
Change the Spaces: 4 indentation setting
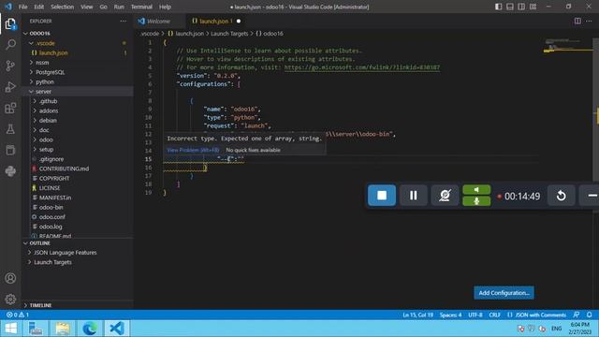[450, 315]
